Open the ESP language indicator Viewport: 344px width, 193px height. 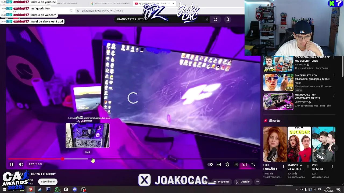coord(320,190)
